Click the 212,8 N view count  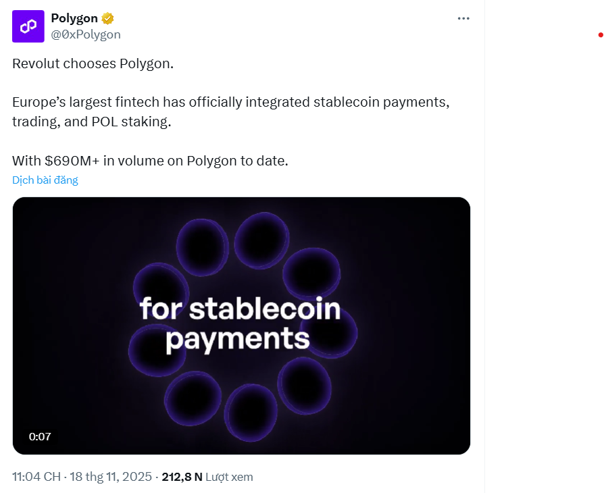pyautogui.click(x=182, y=477)
